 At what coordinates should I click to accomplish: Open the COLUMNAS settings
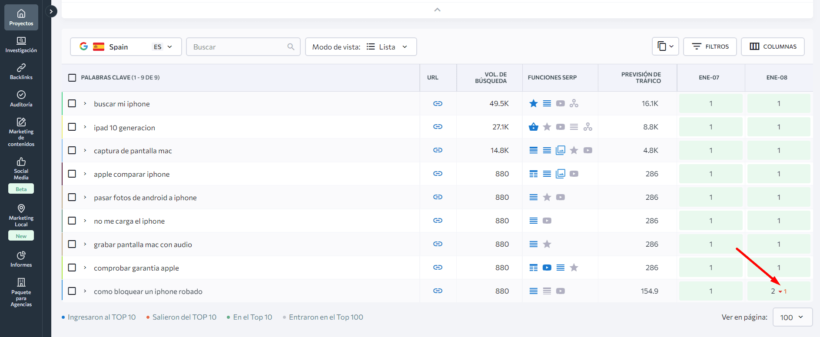773,46
